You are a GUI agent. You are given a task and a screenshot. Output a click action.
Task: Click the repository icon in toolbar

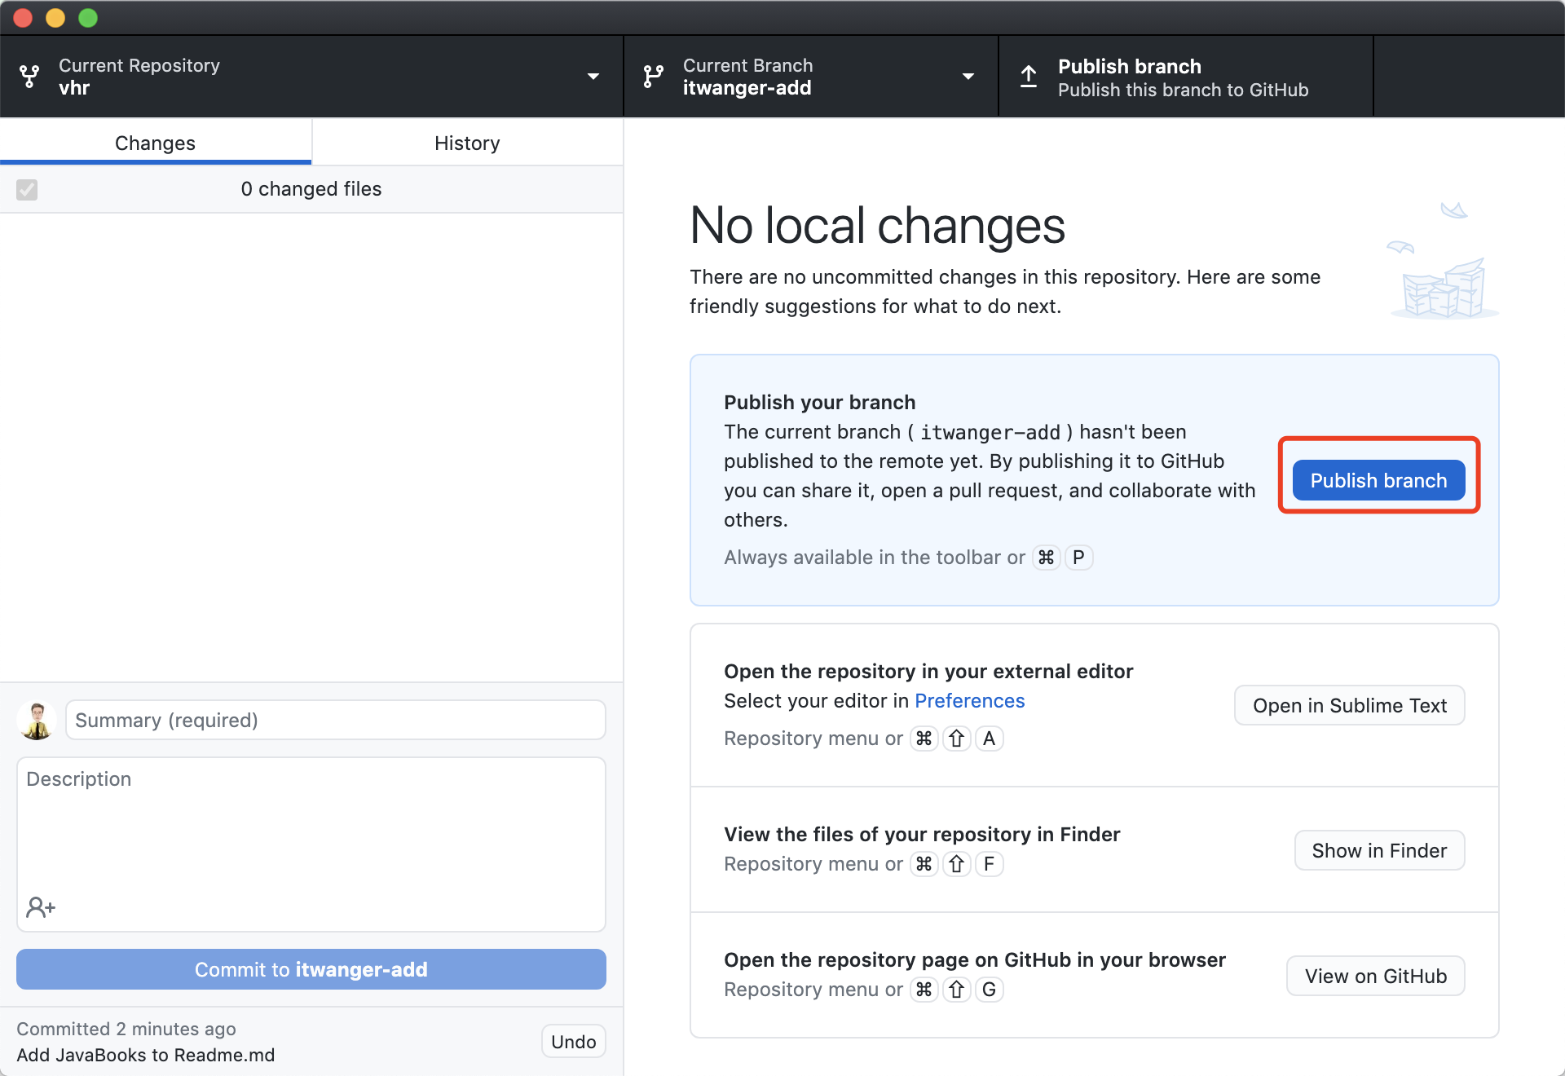(29, 77)
